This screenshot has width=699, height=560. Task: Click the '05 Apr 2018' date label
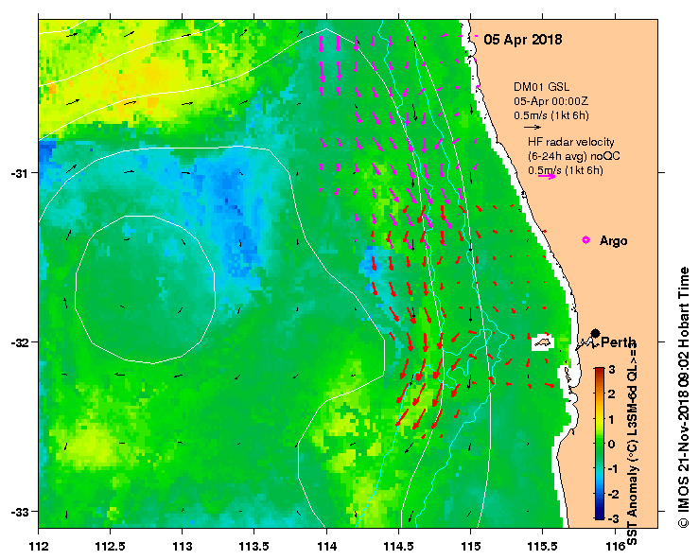pos(522,40)
